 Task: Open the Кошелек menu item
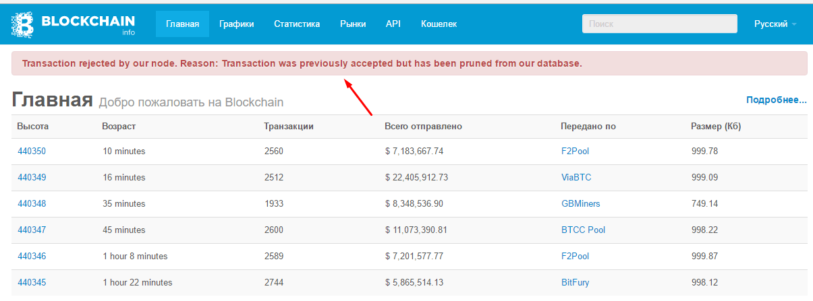click(439, 24)
